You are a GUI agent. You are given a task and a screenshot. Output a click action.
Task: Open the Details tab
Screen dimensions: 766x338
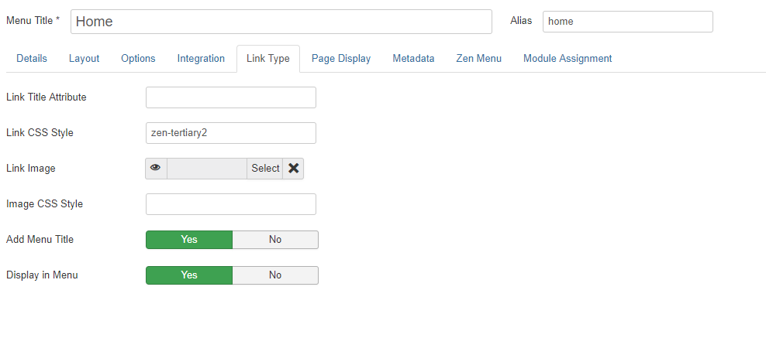[32, 59]
